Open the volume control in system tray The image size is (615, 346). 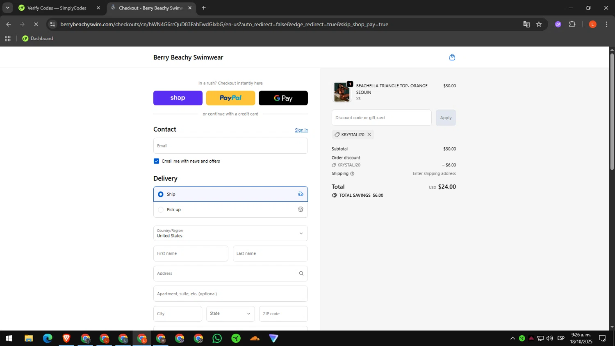click(x=550, y=338)
